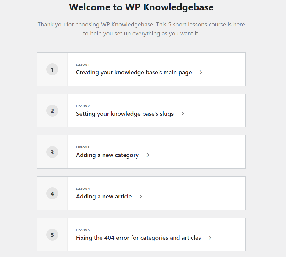
Task: Expand Lesson 3 using its chevron arrow
Action: point(148,155)
